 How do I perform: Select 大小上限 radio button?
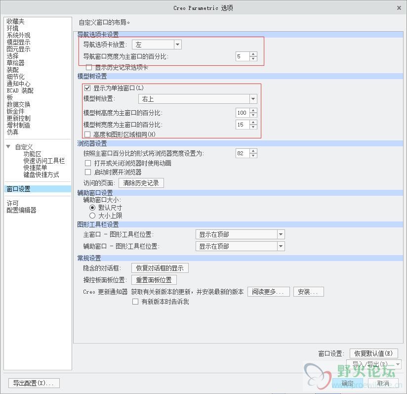(92, 216)
